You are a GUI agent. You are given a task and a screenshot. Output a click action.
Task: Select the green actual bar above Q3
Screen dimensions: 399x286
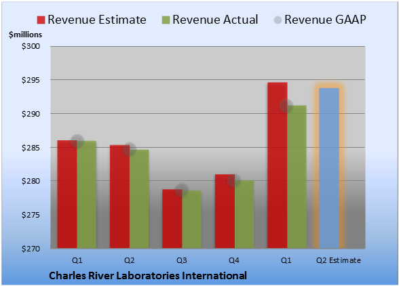pyautogui.click(x=192, y=219)
